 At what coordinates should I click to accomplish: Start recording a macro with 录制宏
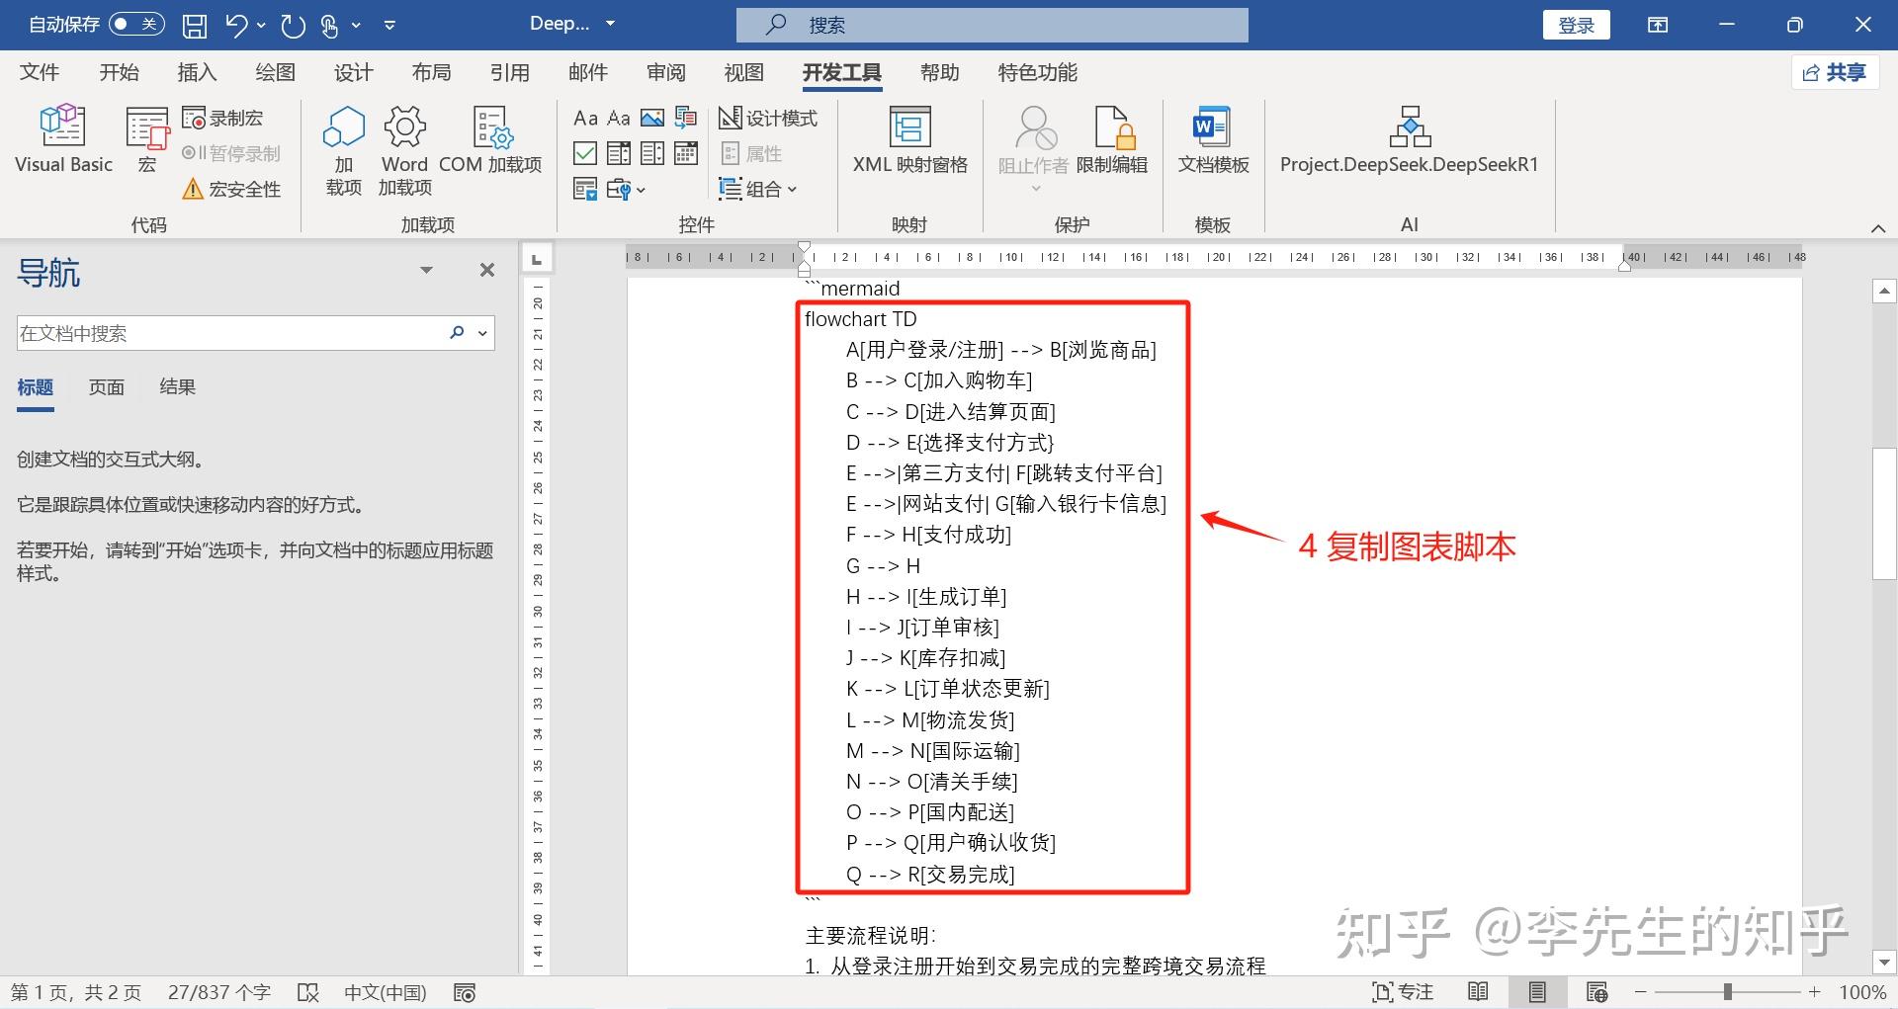[223, 117]
